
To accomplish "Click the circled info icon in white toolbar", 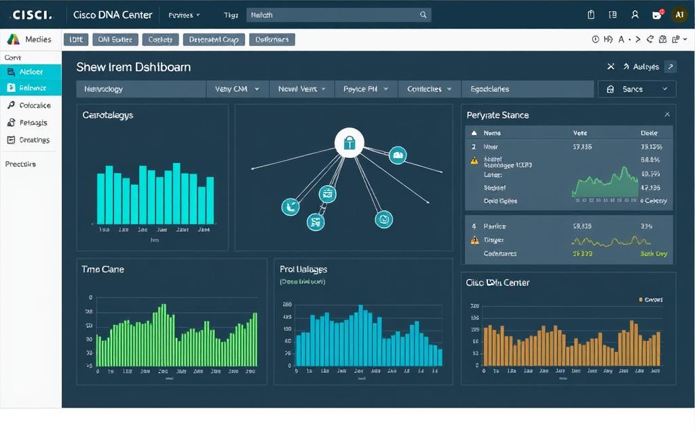I will (595, 39).
